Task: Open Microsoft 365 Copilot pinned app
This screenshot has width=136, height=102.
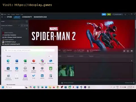Action: point(42,62)
